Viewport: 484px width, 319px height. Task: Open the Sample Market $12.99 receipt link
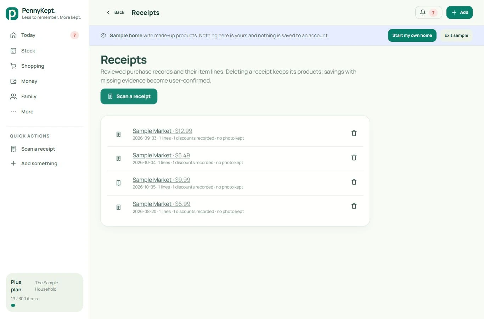[x=162, y=131]
